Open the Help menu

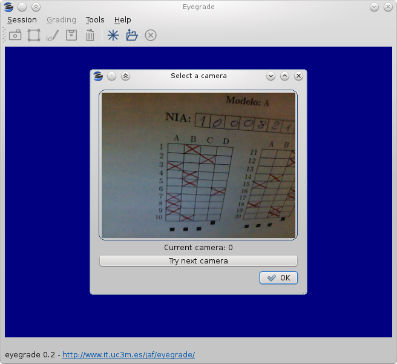pos(122,20)
